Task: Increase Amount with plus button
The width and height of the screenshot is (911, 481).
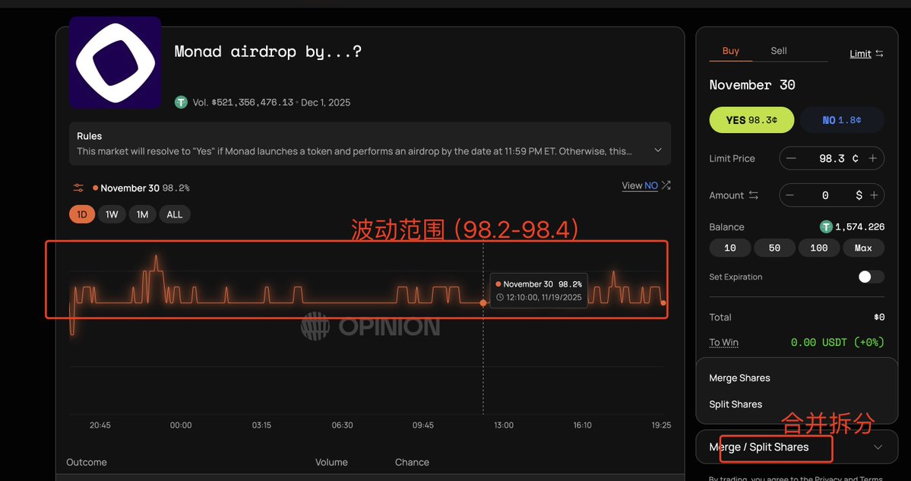Action: 874,195
